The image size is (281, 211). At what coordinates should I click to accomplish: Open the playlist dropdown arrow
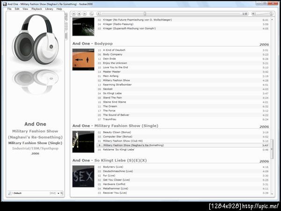(59, 193)
